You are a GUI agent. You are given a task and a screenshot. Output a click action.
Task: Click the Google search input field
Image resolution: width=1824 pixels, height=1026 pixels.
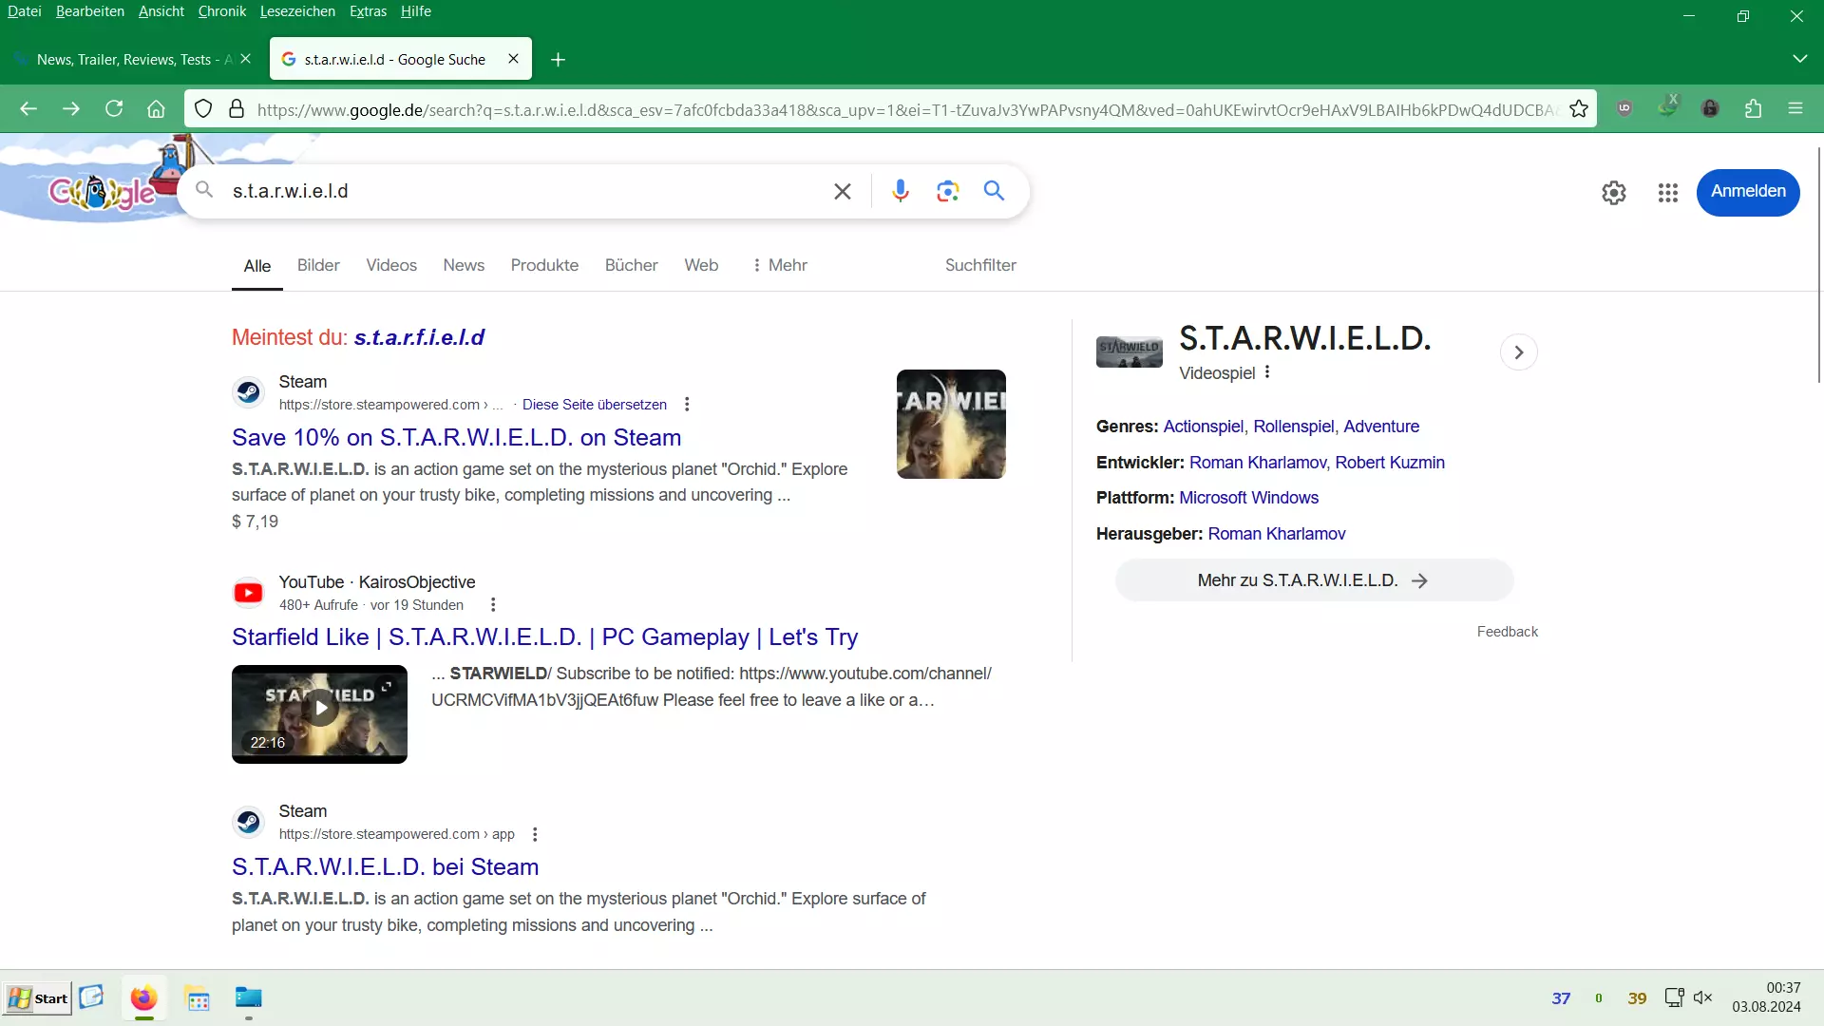click(x=522, y=191)
